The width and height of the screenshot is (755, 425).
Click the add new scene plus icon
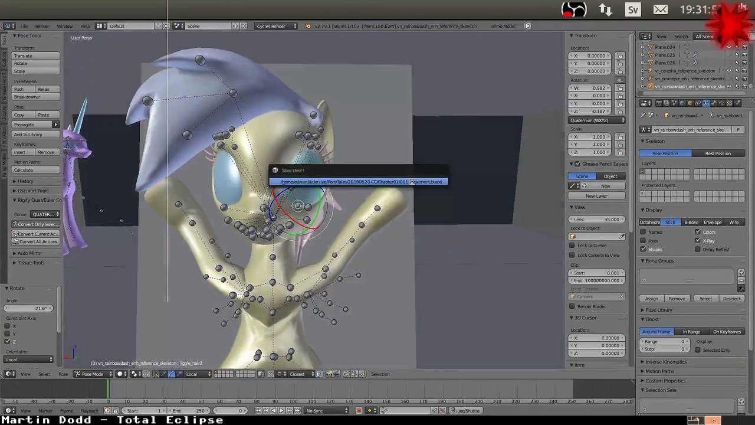(x=235, y=26)
